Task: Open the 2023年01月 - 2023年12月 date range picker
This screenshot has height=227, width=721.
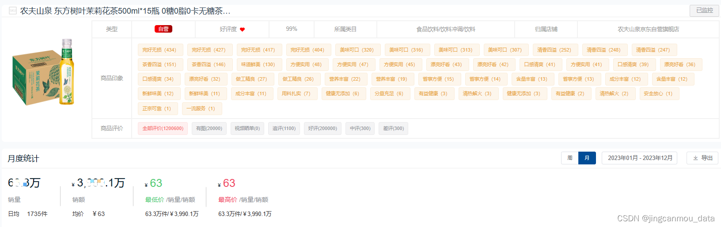Action: coord(640,158)
